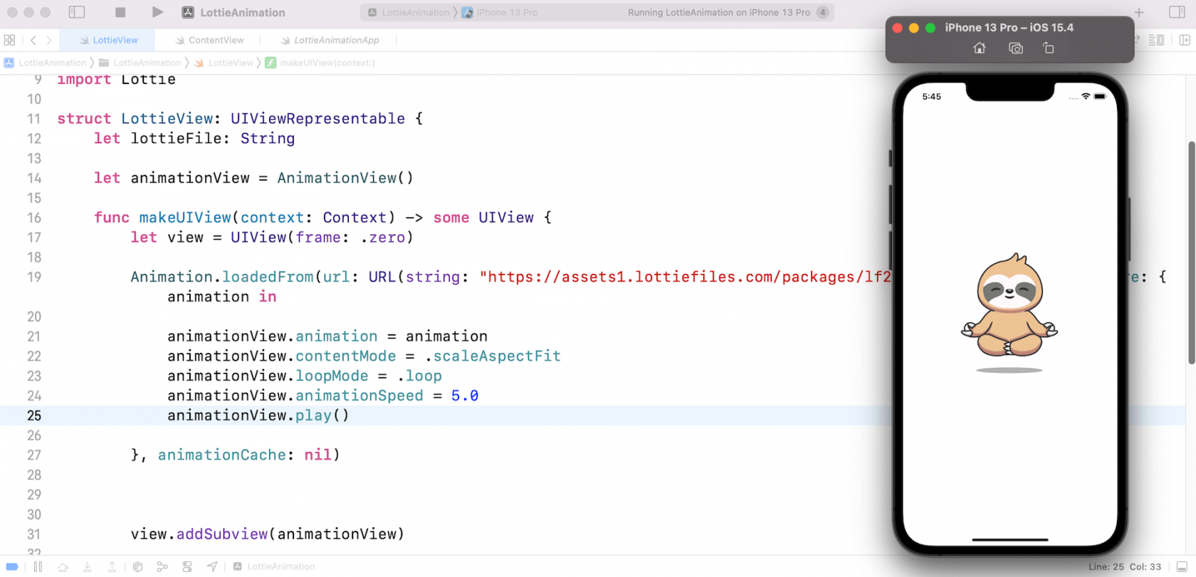Go back in editor history
This screenshot has height=577, width=1196.
click(33, 40)
